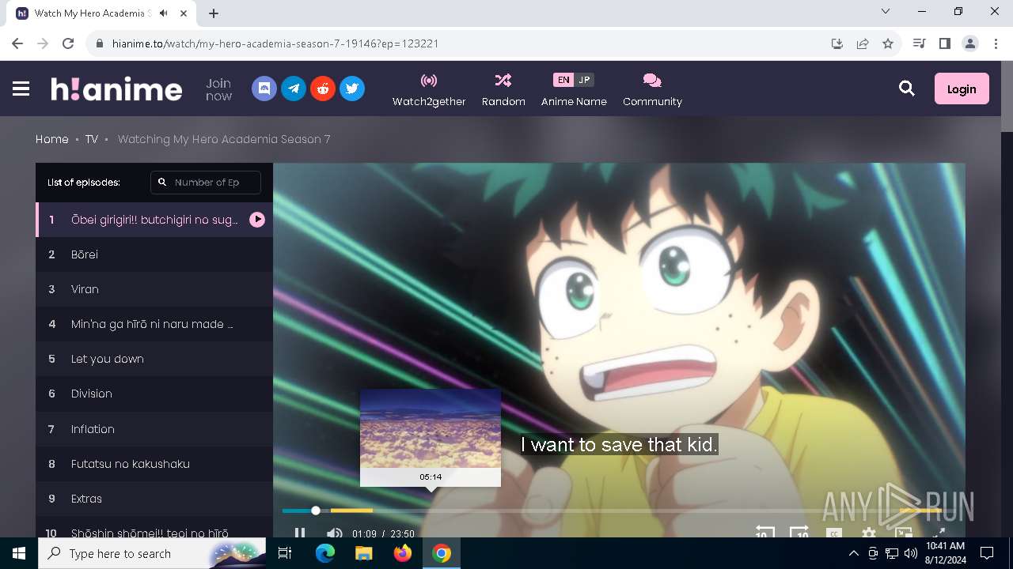This screenshot has width=1013, height=569.
Task: Show hidden system tray icons
Action: [853, 553]
